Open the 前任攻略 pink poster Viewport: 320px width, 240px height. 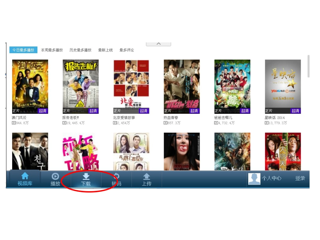click(81, 151)
